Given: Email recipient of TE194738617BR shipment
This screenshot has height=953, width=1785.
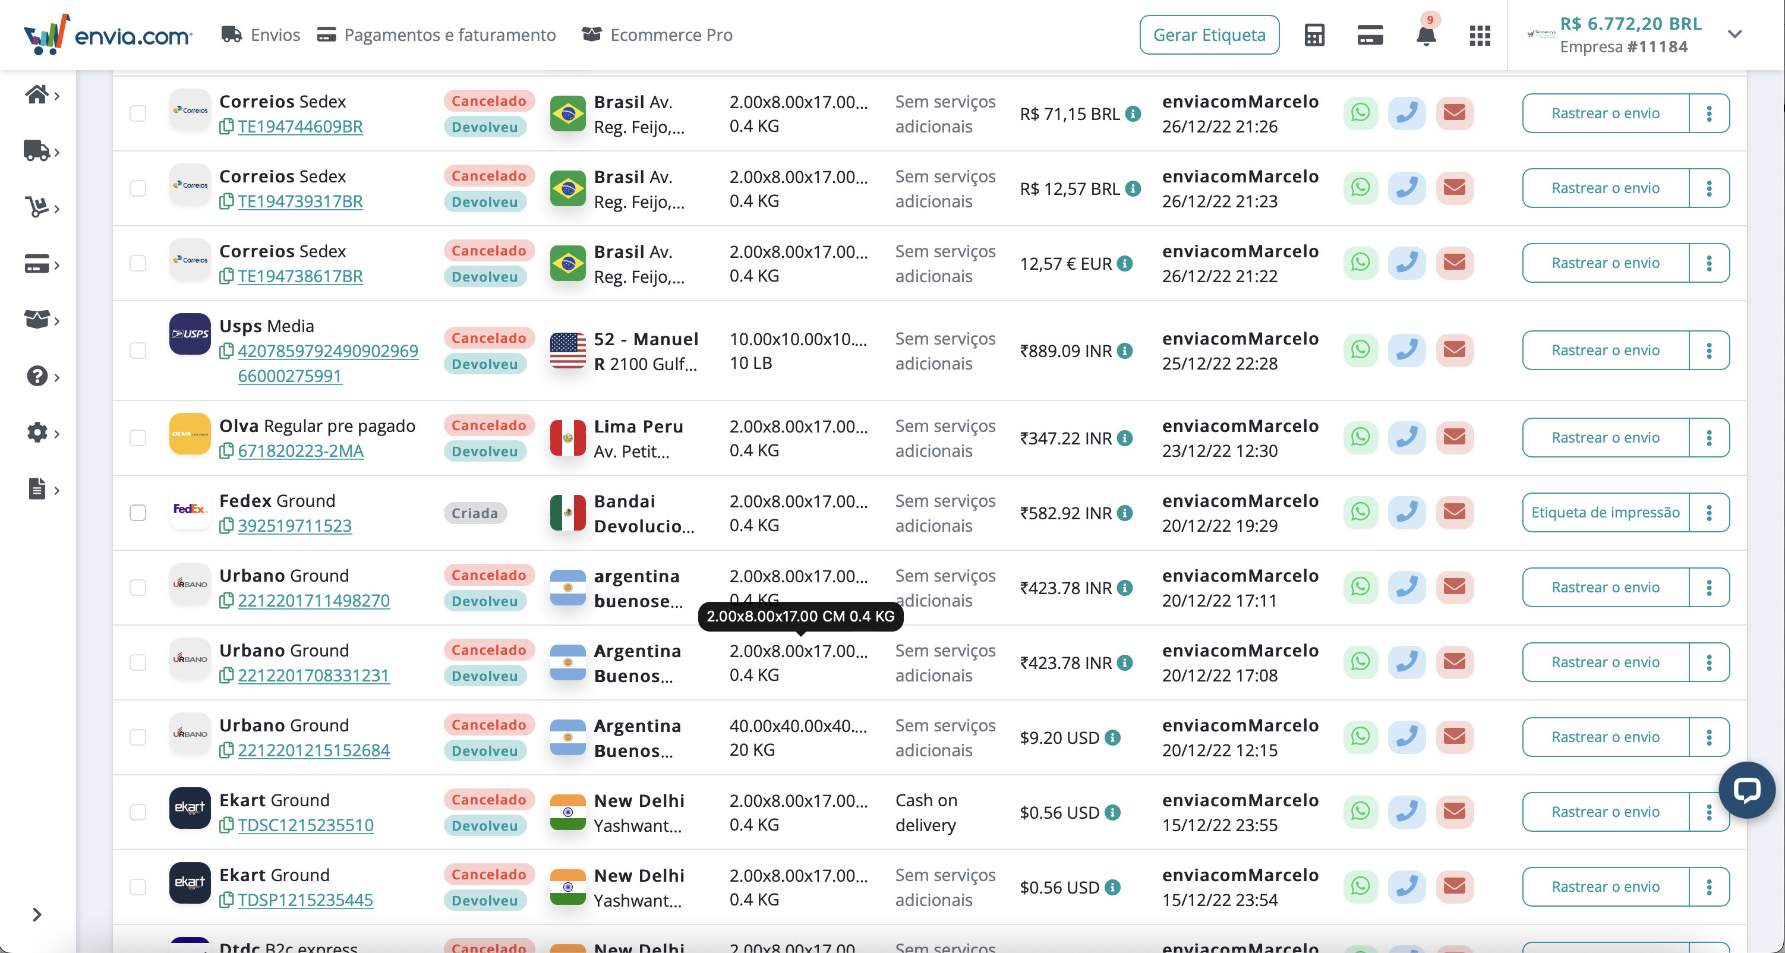Looking at the screenshot, I should 1455,263.
